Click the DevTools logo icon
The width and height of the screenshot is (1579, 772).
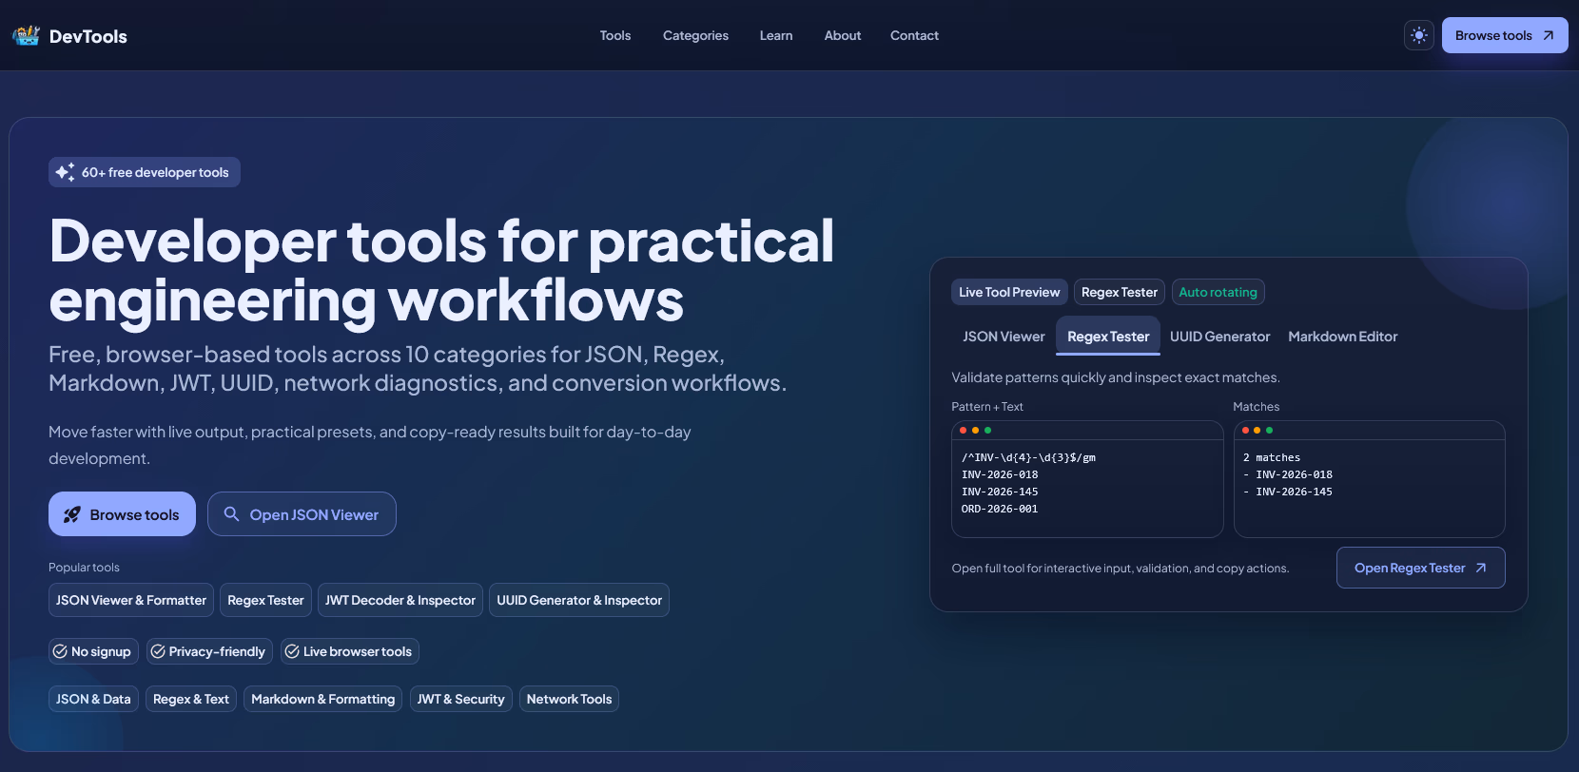pyautogui.click(x=26, y=36)
